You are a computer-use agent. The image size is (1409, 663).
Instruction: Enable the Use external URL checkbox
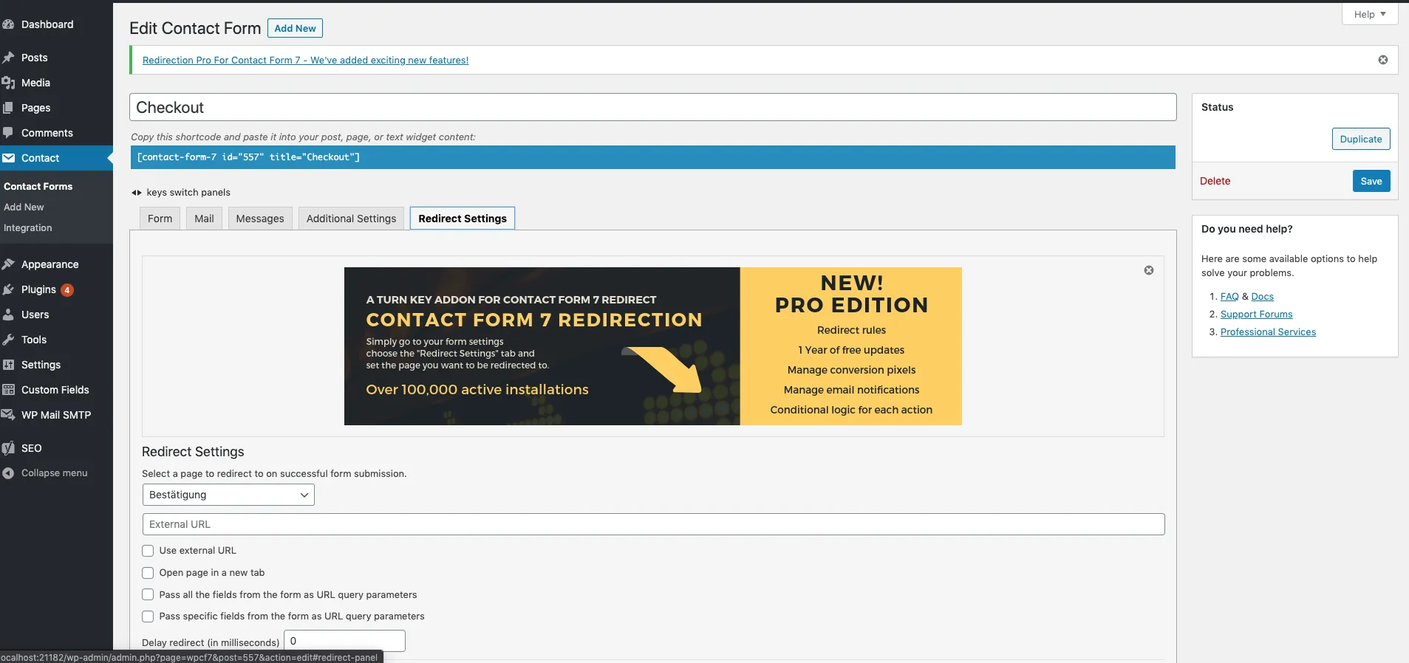(148, 551)
